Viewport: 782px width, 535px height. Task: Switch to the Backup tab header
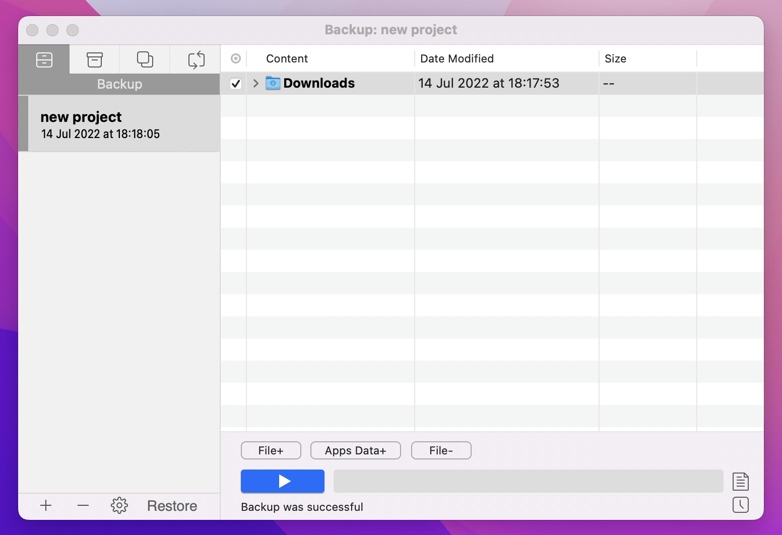pos(119,84)
